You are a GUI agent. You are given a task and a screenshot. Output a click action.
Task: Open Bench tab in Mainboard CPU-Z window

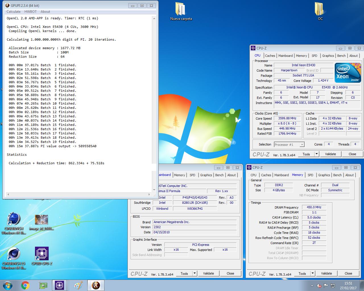(x=219, y=175)
